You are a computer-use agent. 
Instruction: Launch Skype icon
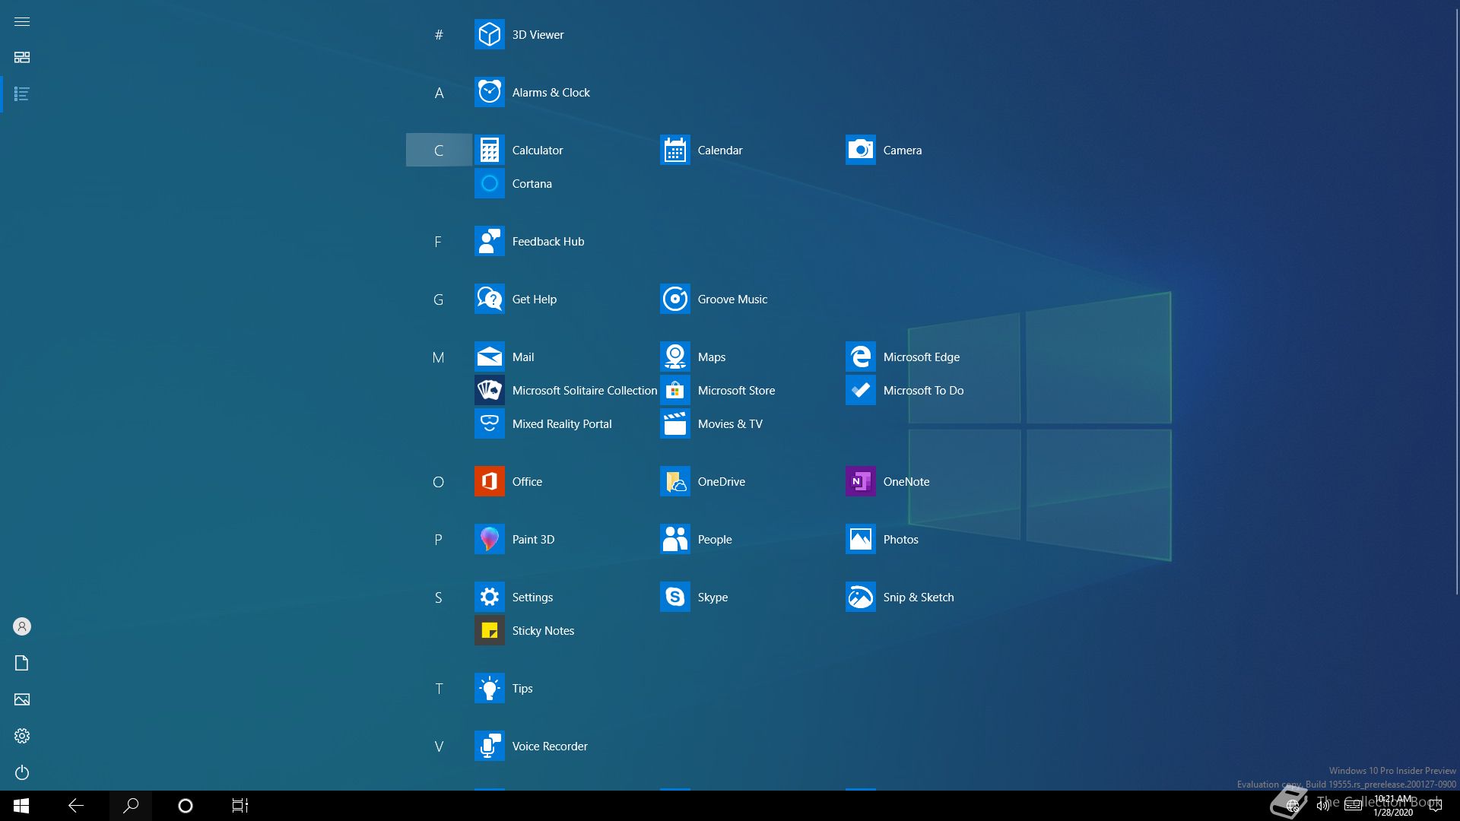(674, 597)
